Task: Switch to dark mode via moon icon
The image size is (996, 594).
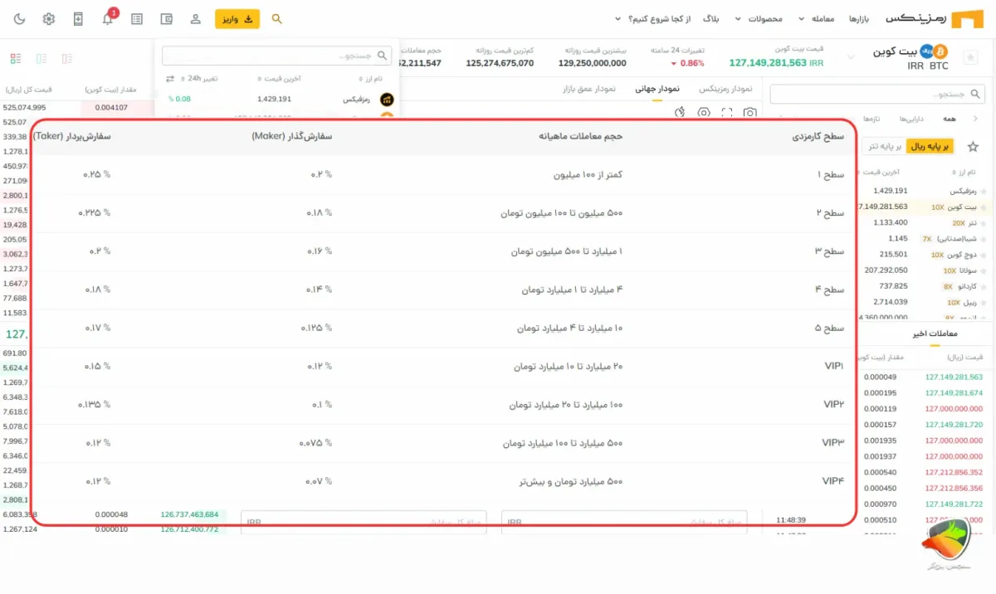Action: click(x=20, y=18)
